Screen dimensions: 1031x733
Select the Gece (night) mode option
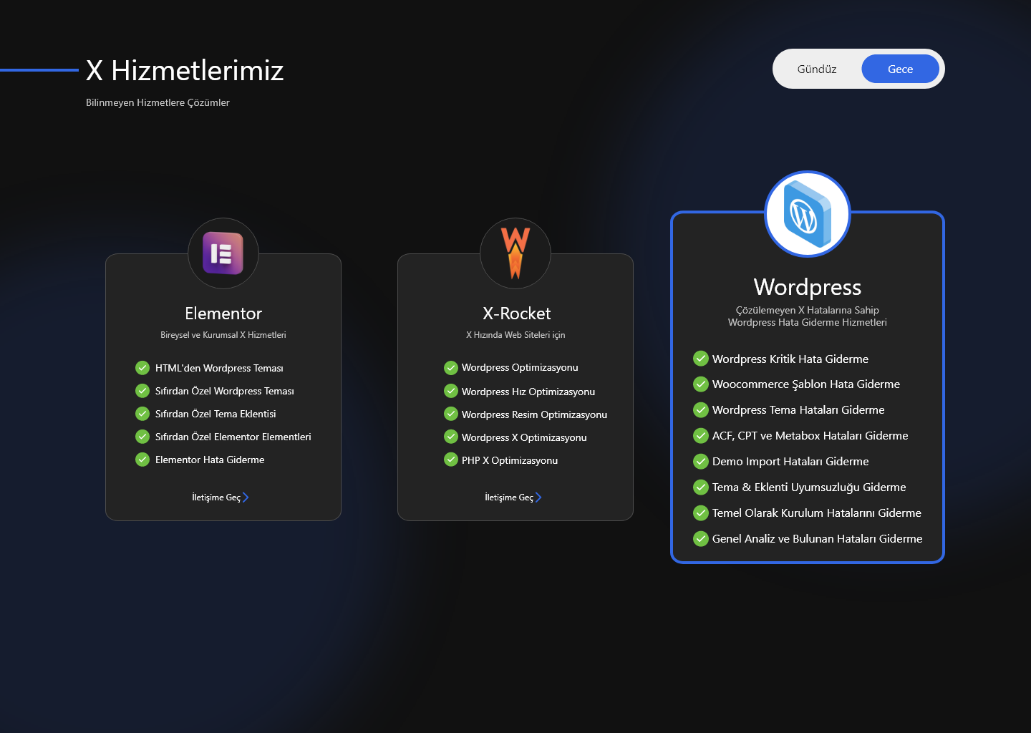(x=900, y=69)
